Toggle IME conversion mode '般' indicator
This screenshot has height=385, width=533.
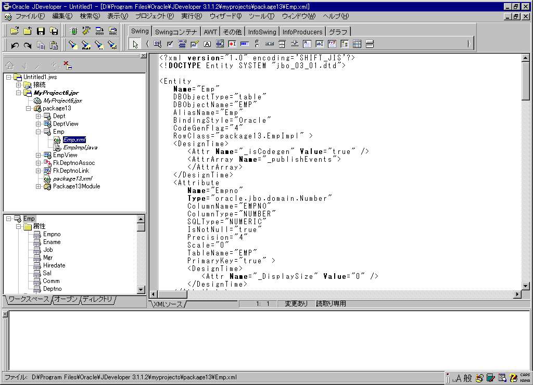tap(468, 378)
